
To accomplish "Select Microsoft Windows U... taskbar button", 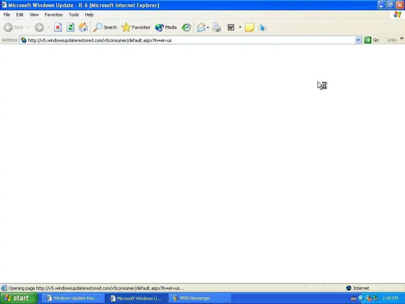I will pyautogui.click(x=136, y=298).
